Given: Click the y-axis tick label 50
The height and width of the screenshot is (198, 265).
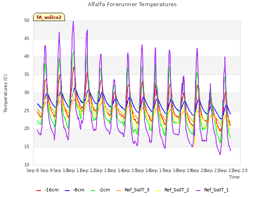Looking at the screenshot, I should [x=26, y=21].
